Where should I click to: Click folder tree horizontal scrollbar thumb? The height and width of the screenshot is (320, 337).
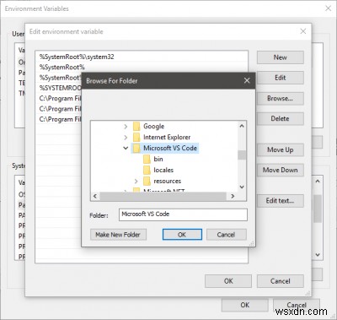coord(163,196)
